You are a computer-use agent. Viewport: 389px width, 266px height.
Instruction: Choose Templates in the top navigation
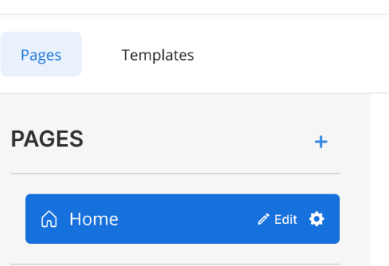point(158,55)
